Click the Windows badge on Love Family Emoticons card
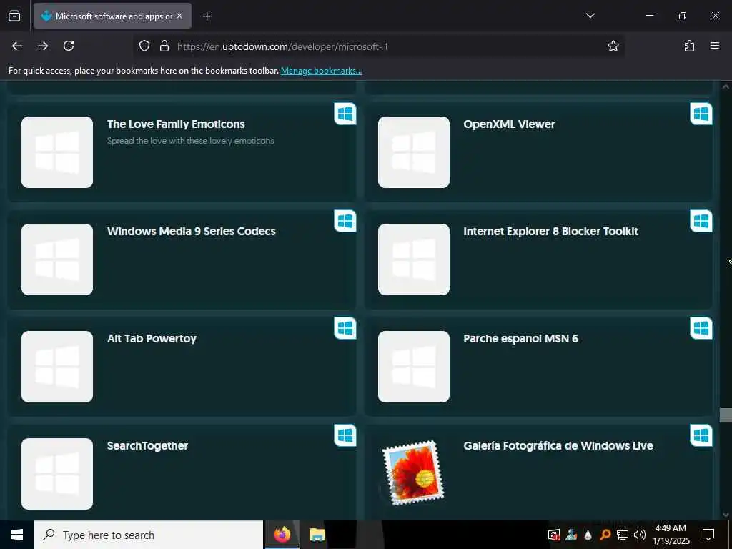The width and height of the screenshot is (732, 549). (x=345, y=114)
